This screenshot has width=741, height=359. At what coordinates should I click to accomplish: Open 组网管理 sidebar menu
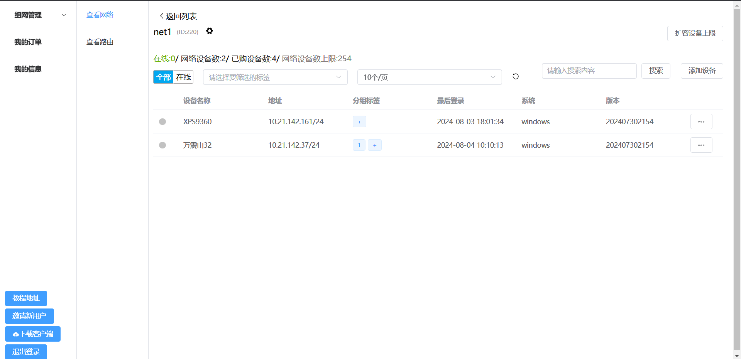(x=38, y=15)
